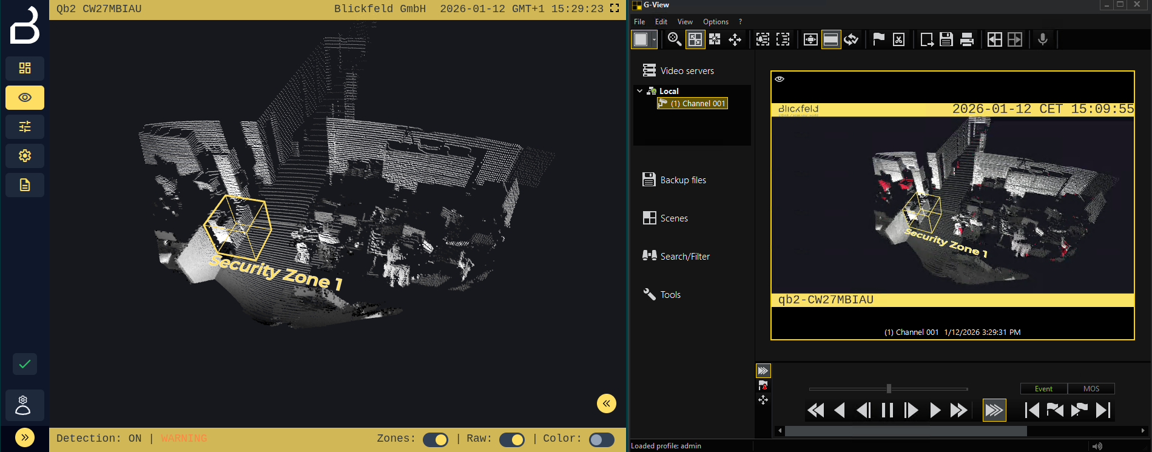Pause the video playback

coord(887,411)
